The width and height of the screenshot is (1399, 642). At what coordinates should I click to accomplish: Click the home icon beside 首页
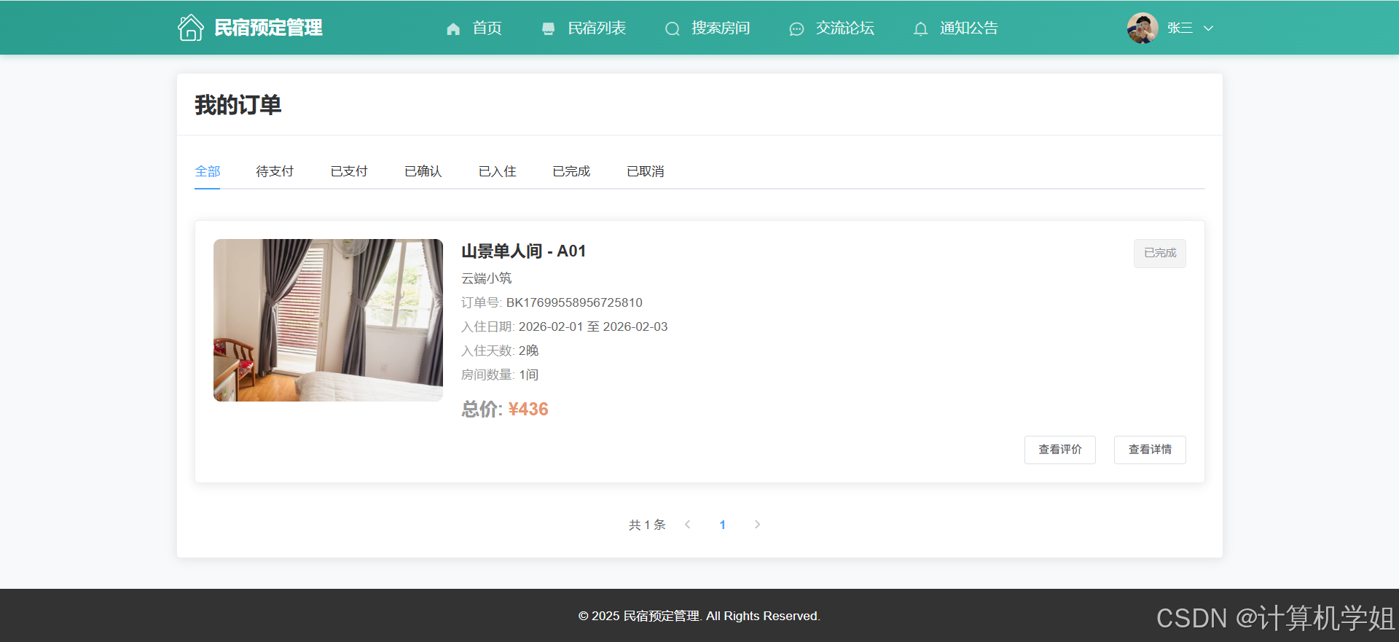[453, 28]
